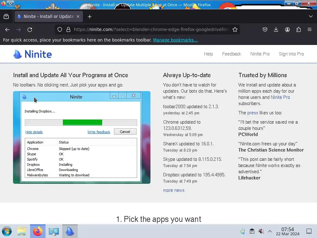This screenshot has height=238, width=317.
Task: Click the more news link
Action: pos(174,190)
